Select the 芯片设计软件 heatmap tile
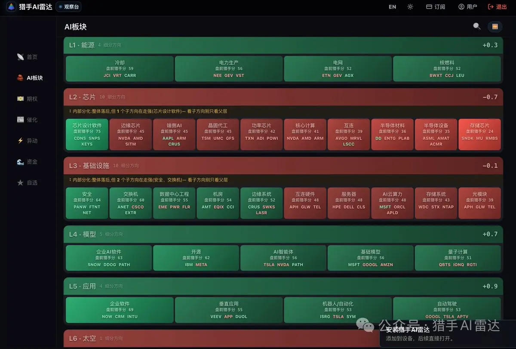 (87, 134)
